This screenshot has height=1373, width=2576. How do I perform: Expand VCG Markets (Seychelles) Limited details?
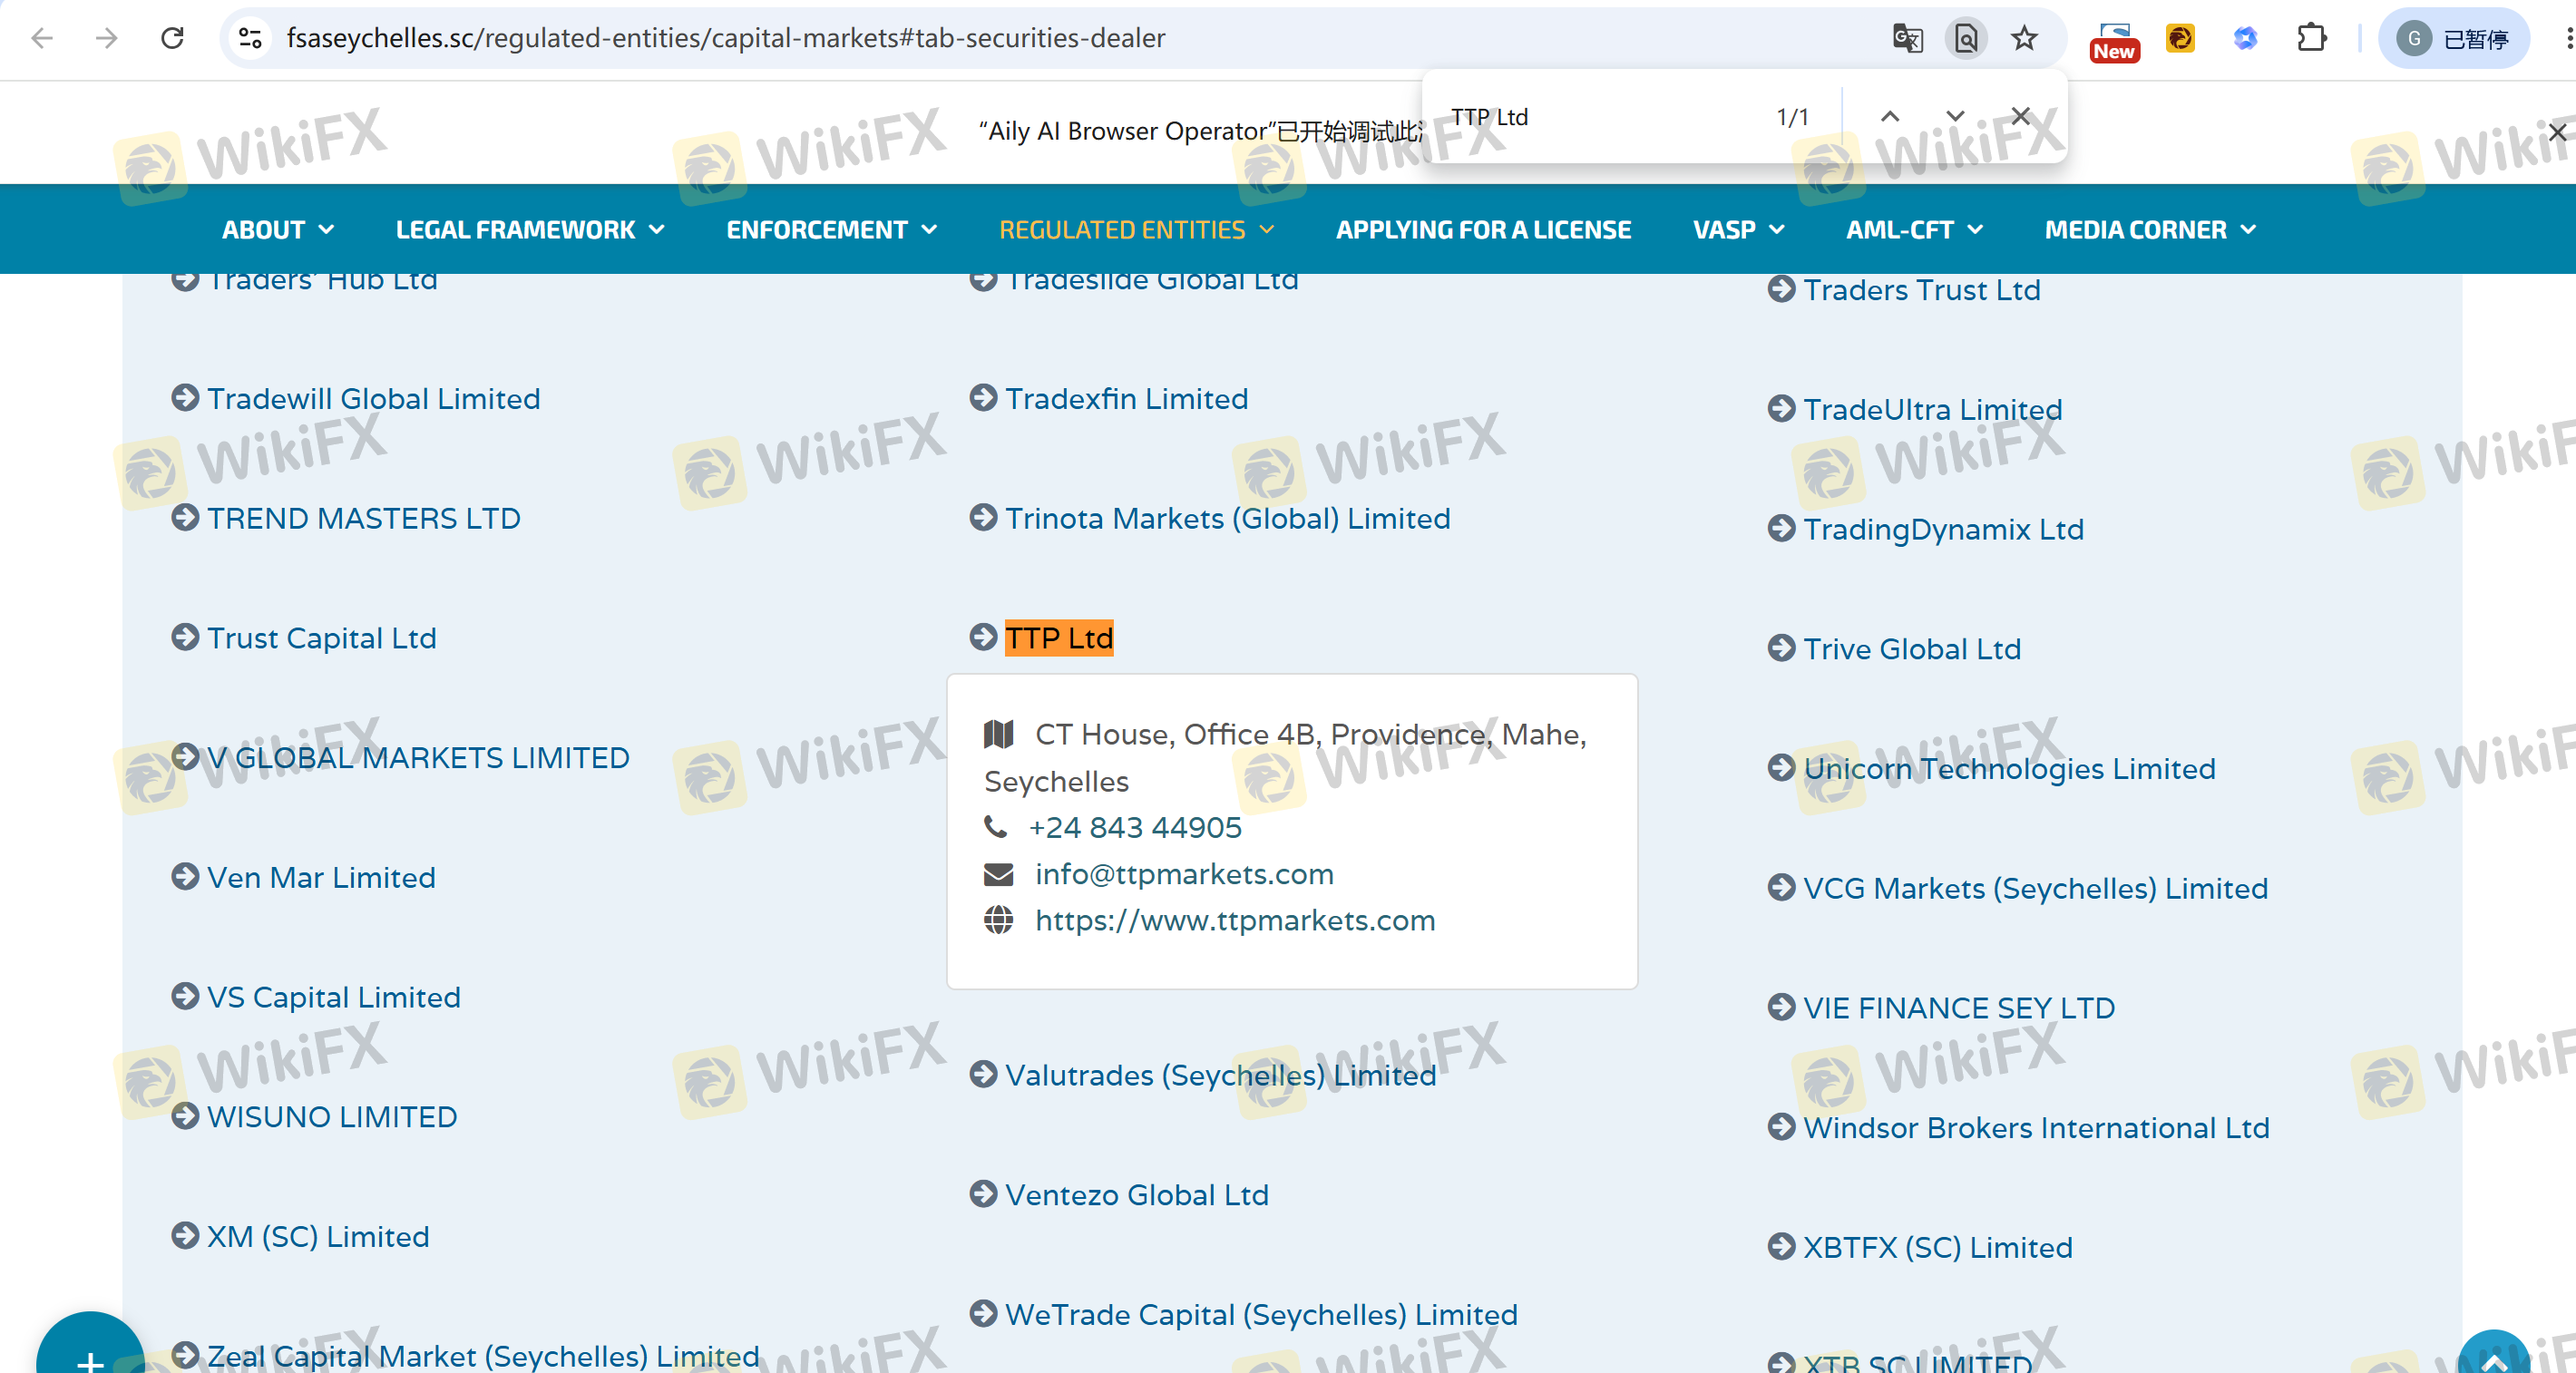2035,888
